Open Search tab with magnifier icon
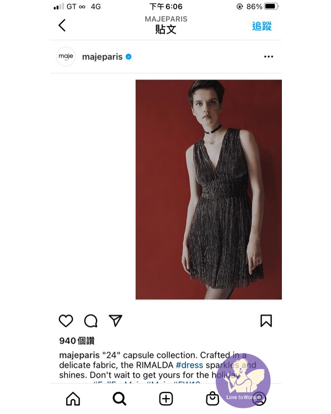The width and height of the screenshot is (331, 414). [119, 399]
